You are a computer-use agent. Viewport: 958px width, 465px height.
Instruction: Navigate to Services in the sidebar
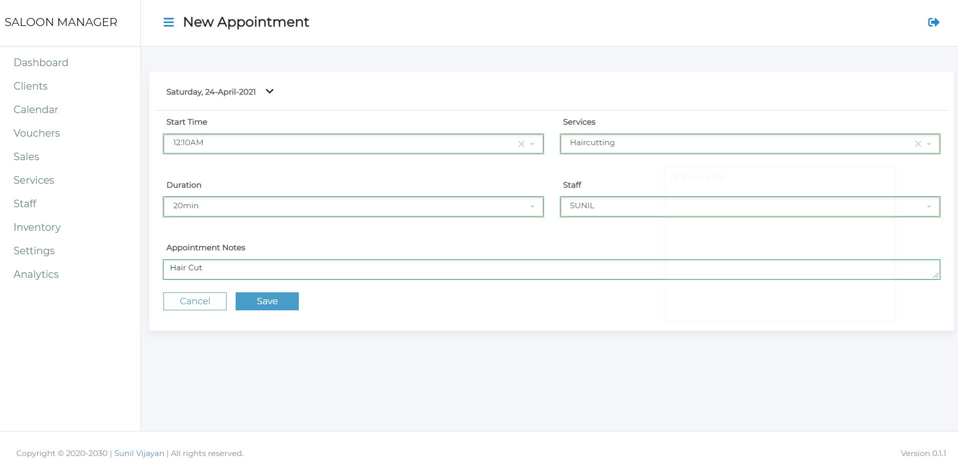(x=34, y=180)
